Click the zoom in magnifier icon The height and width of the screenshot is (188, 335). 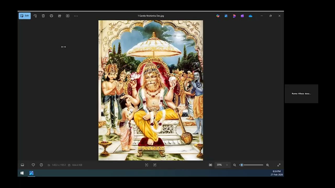click(x=267, y=165)
